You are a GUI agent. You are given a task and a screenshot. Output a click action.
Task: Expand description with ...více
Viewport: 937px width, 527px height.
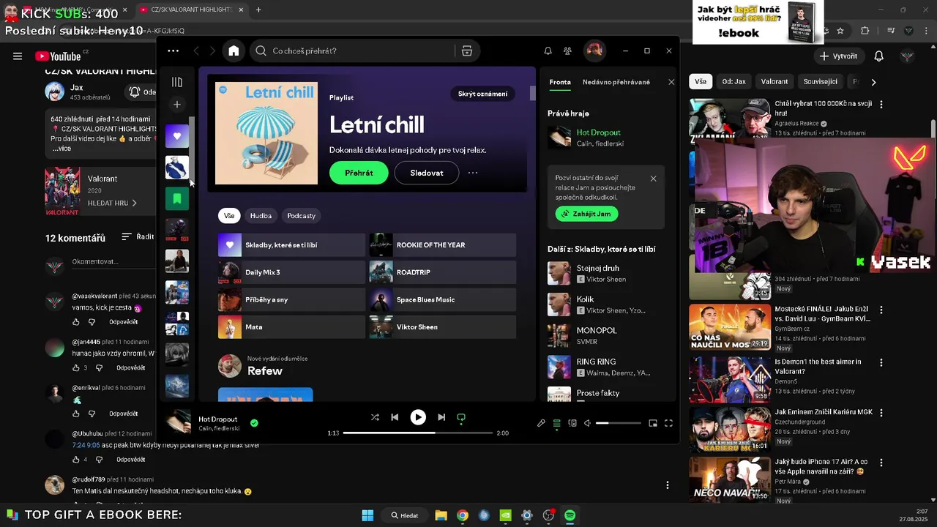(61, 149)
